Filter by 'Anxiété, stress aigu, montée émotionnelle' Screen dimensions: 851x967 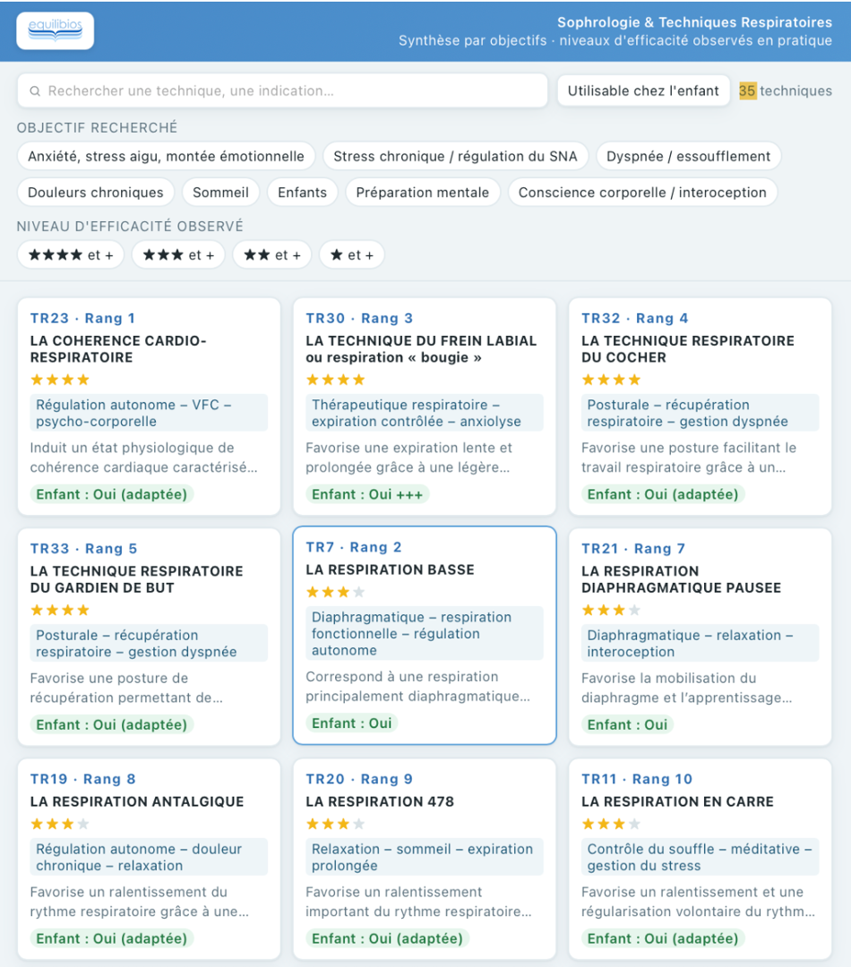click(166, 156)
